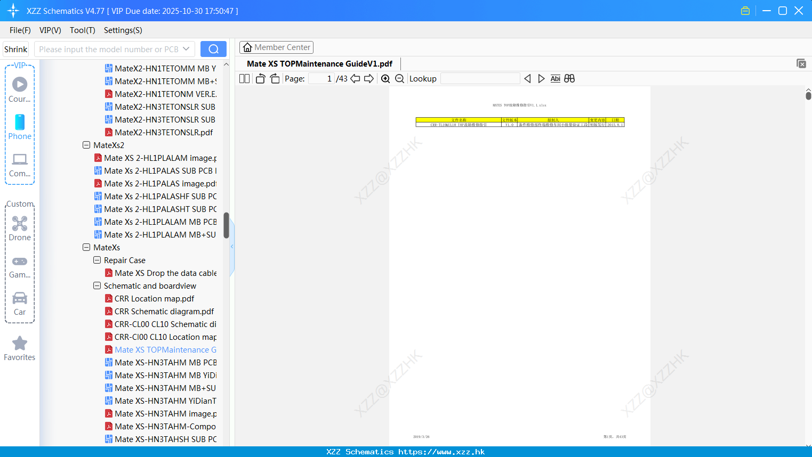Select the Car category
812x457 pixels.
click(x=20, y=304)
